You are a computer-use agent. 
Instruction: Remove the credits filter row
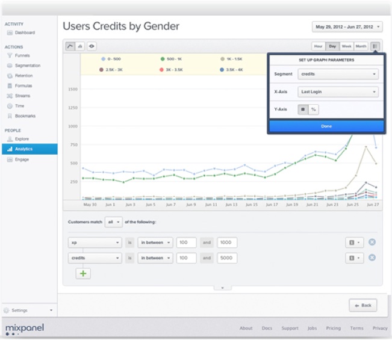372,258
